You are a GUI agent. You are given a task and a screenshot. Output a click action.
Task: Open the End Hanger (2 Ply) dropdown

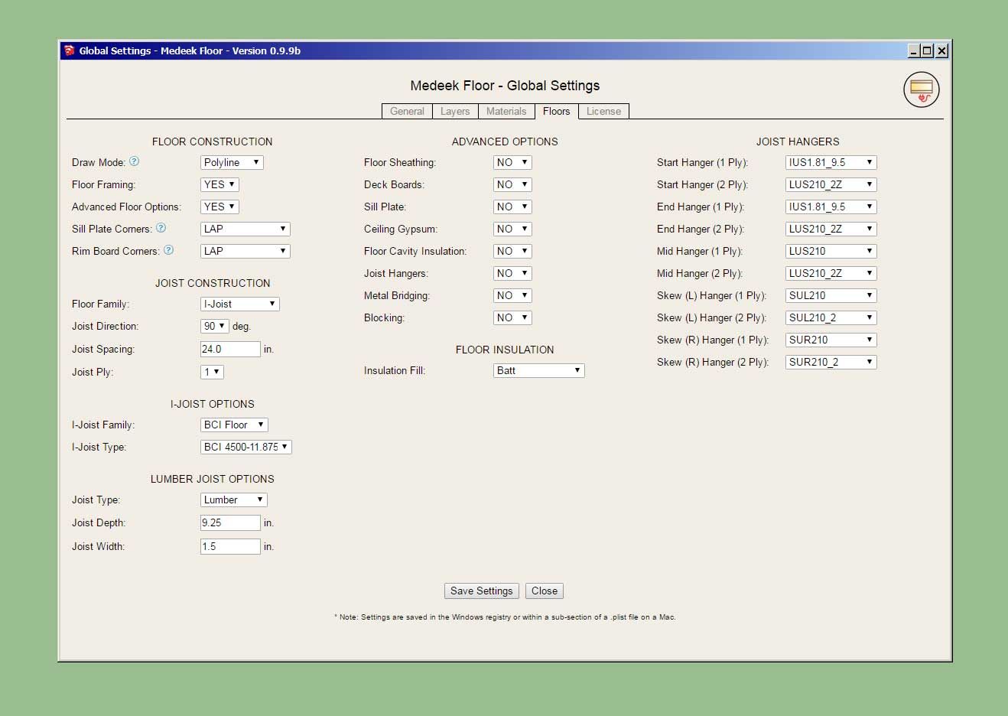831,229
